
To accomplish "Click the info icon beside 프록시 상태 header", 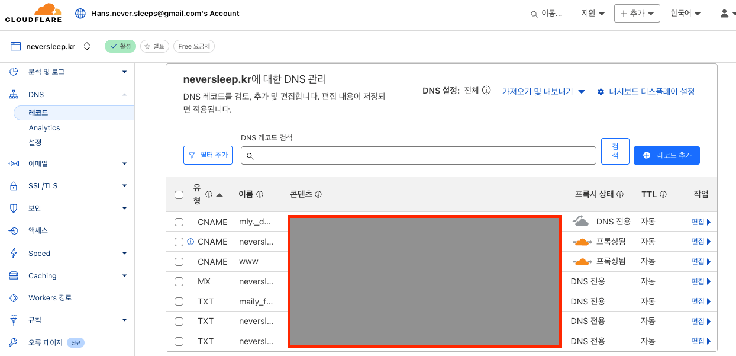I will click(x=620, y=194).
